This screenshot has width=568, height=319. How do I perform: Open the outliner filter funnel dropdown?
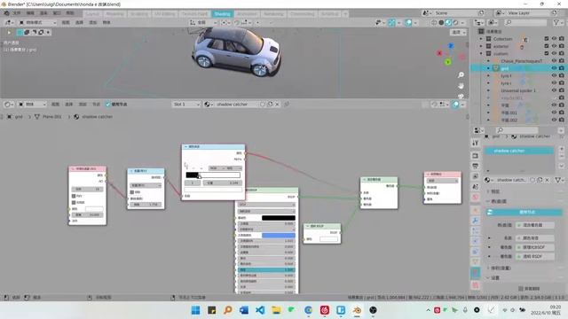pyautogui.click(x=557, y=22)
